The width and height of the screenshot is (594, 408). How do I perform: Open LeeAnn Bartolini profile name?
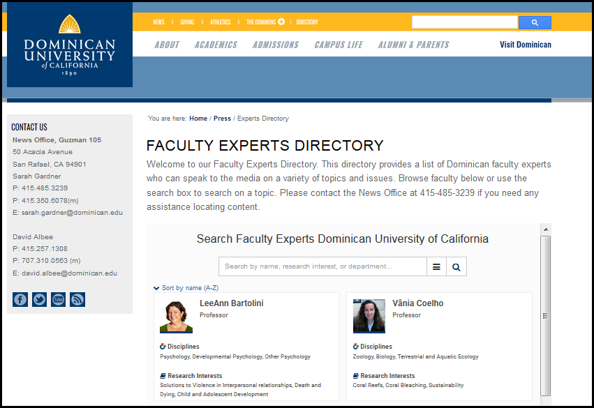pos(232,303)
